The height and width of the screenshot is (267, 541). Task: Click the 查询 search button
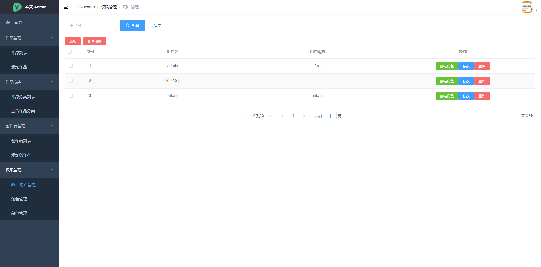click(x=132, y=25)
